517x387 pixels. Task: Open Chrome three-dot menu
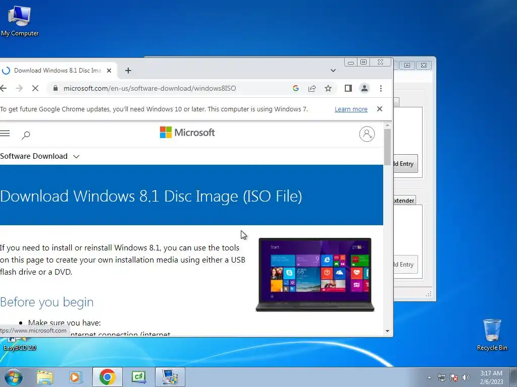click(381, 88)
